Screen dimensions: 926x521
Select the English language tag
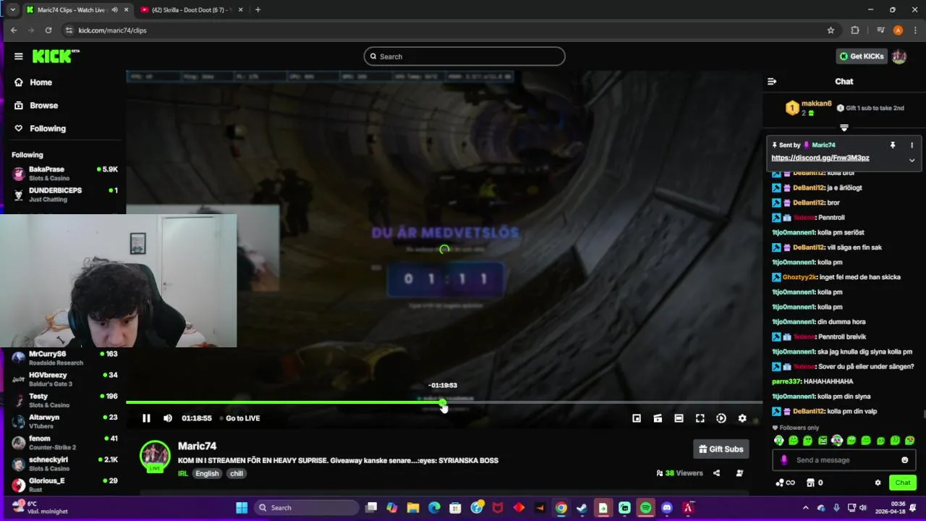coord(207,474)
